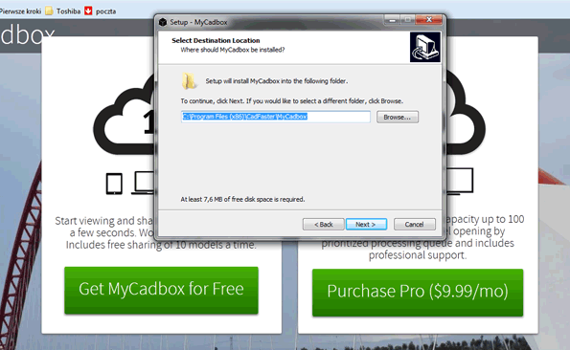Open the poczta bookmark
Image resolution: width=570 pixels, height=350 pixels.
coord(101,11)
